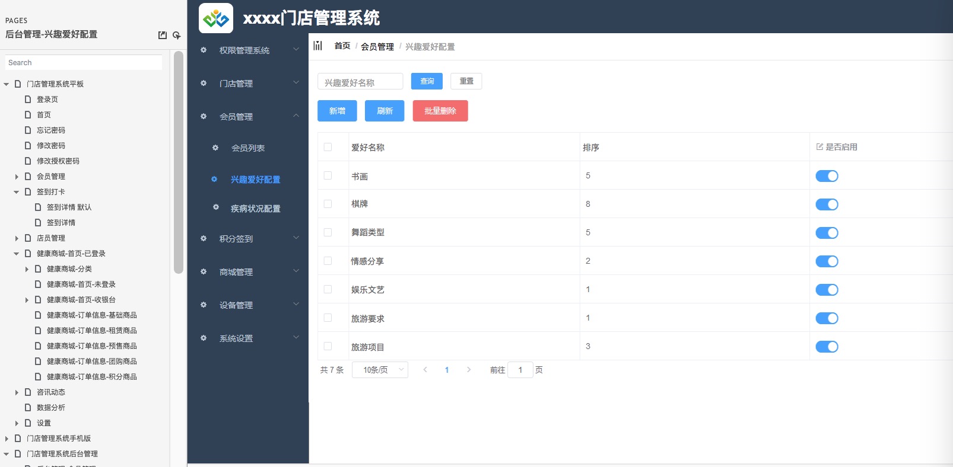Select page 1 in pagination
This screenshot has height=467, width=953.
click(x=447, y=370)
